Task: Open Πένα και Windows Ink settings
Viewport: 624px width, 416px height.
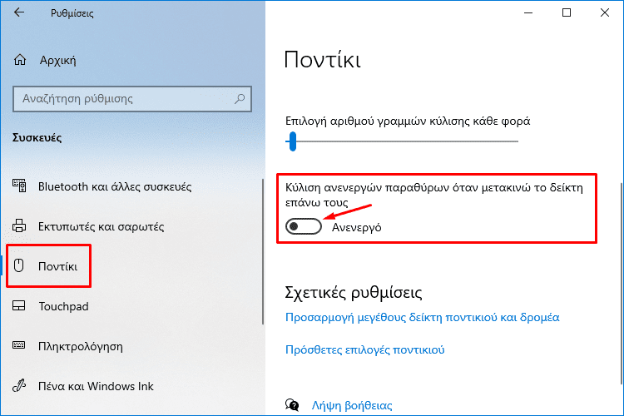Action: pos(96,386)
